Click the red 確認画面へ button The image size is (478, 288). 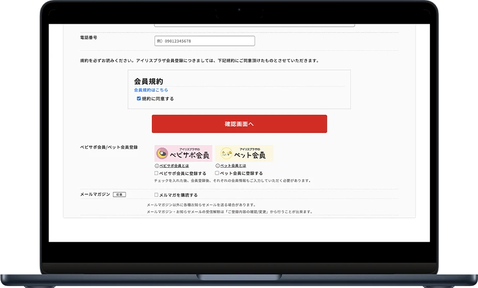[239, 124]
